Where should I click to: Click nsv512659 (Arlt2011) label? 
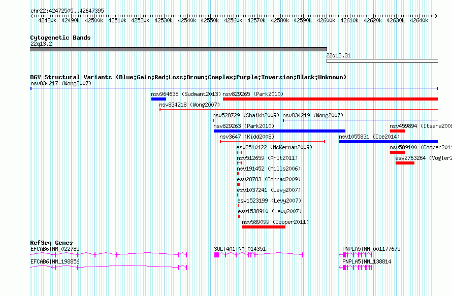(x=267, y=158)
